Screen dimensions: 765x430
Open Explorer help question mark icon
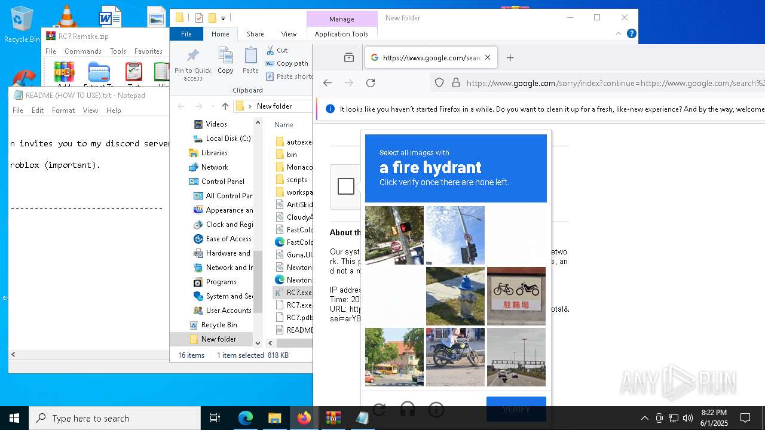(631, 33)
